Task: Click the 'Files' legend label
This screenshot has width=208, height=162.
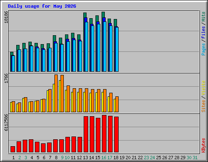Action: (204, 32)
